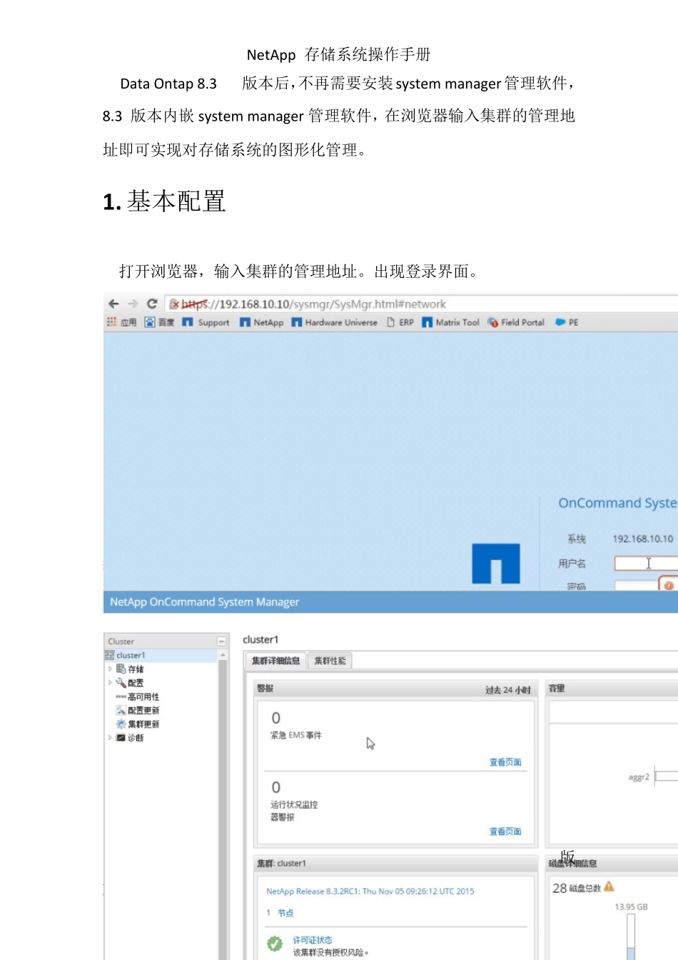Screen dimensions: 678x960
Task: Click the disk warning triangle icon
Action: [609, 886]
